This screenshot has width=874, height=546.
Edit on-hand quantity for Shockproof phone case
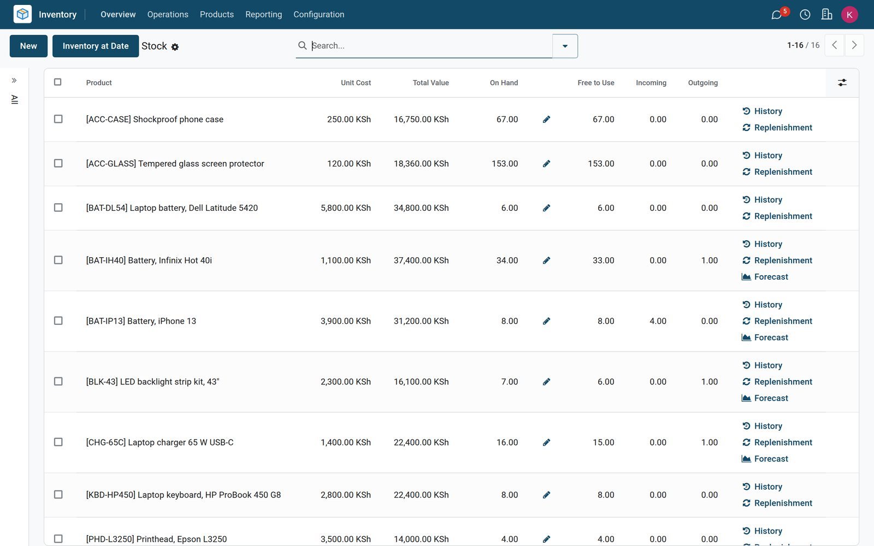point(546,120)
